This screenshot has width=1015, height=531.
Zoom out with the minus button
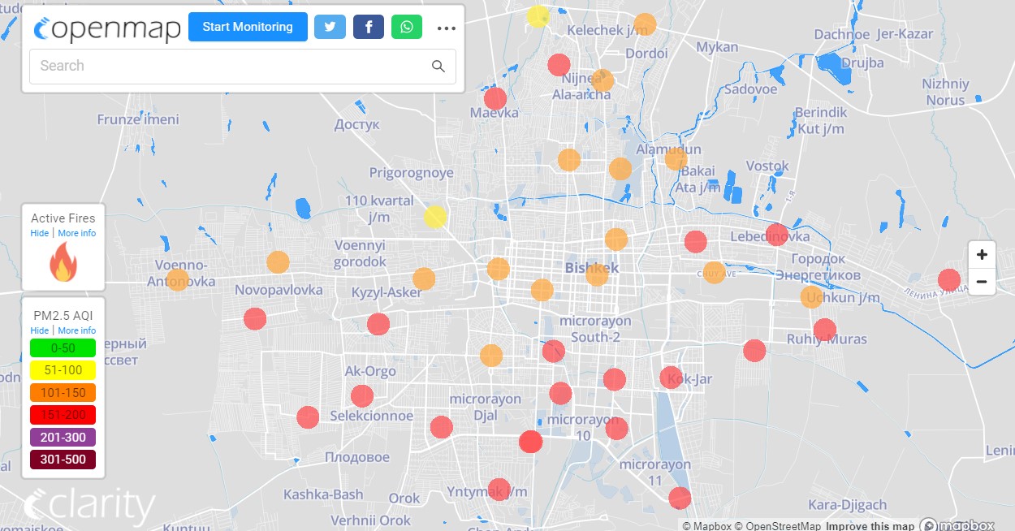coord(982,282)
